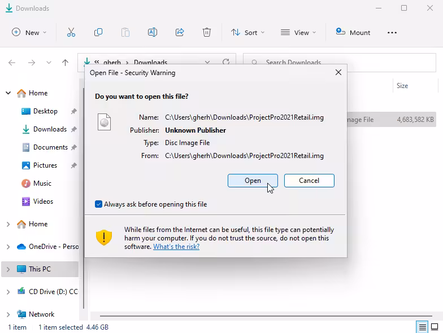Collapse the first Home tree node
This screenshot has width=443, height=333.
click(8, 93)
